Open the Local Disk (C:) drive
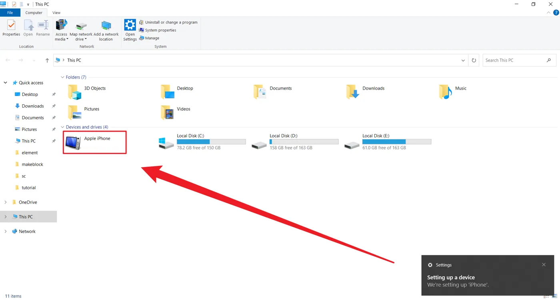This screenshot has height=300, width=560. pyautogui.click(x=202, y=142)
